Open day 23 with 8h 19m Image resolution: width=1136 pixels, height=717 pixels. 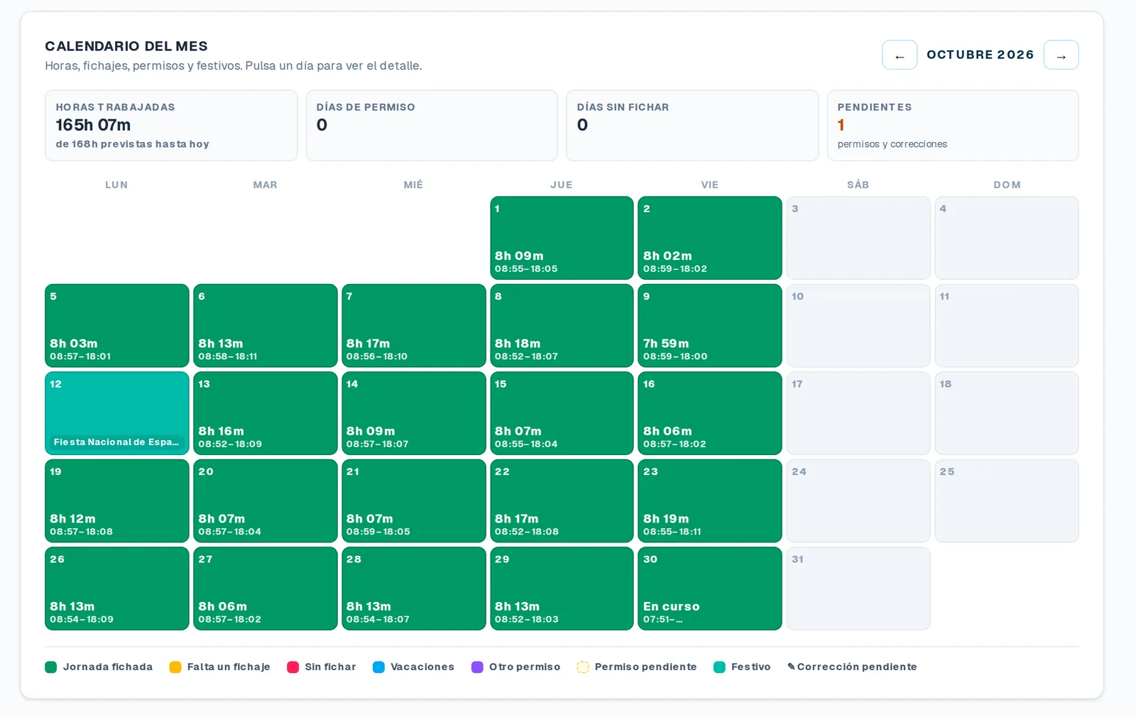click(x=709, y=501)
